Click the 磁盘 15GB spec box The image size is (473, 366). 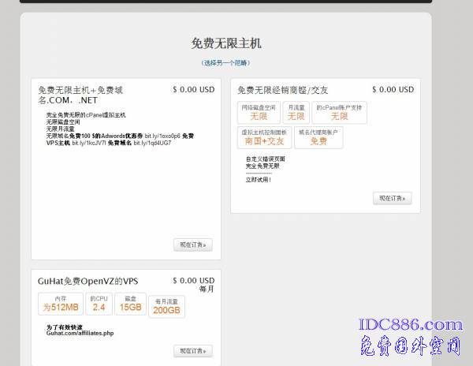pyautogui.click(x=130, y=304)
